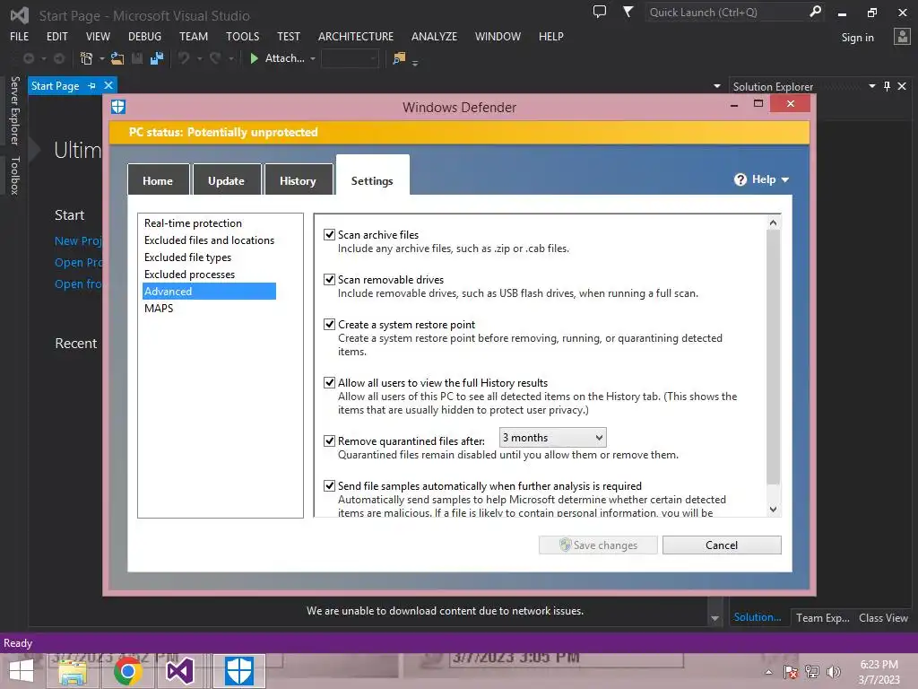Screen dimensions: 918x689
Task: Uncheck Create a system restore point
Action: coord(330,325)
